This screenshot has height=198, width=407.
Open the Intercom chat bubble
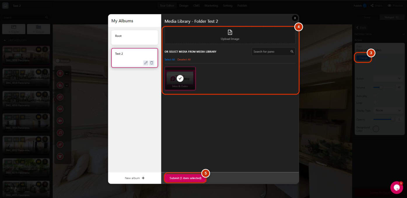click(396, 188)
